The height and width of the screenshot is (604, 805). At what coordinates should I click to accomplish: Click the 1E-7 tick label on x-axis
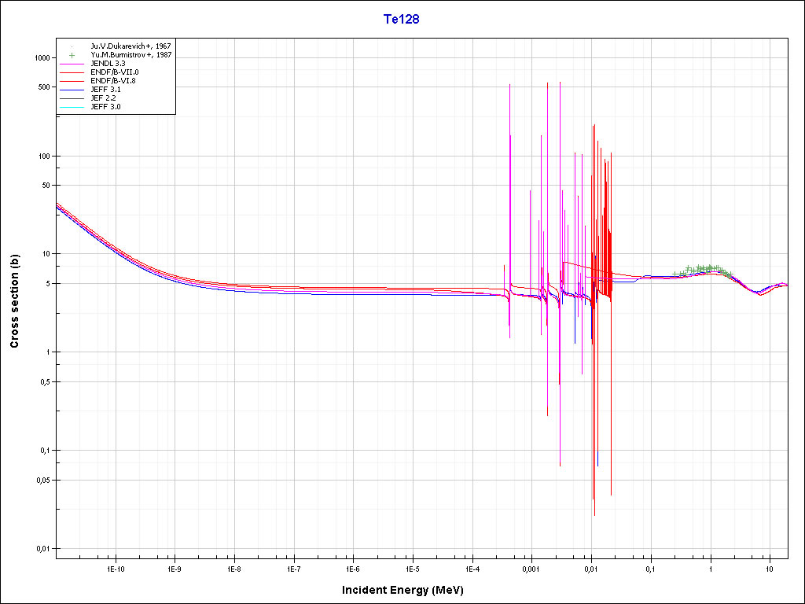pos(293,568)
